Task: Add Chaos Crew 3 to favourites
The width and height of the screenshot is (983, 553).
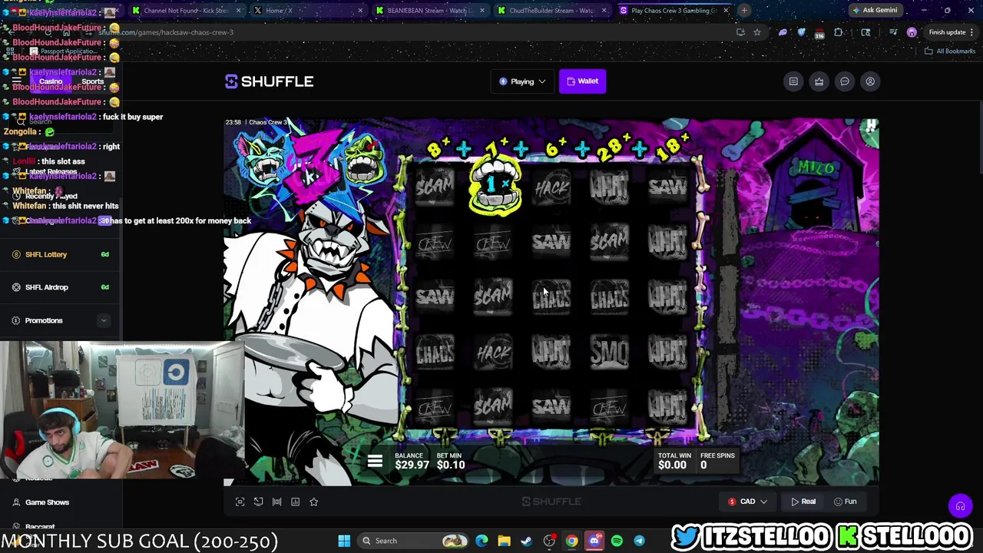Action: tap(313, 502)
